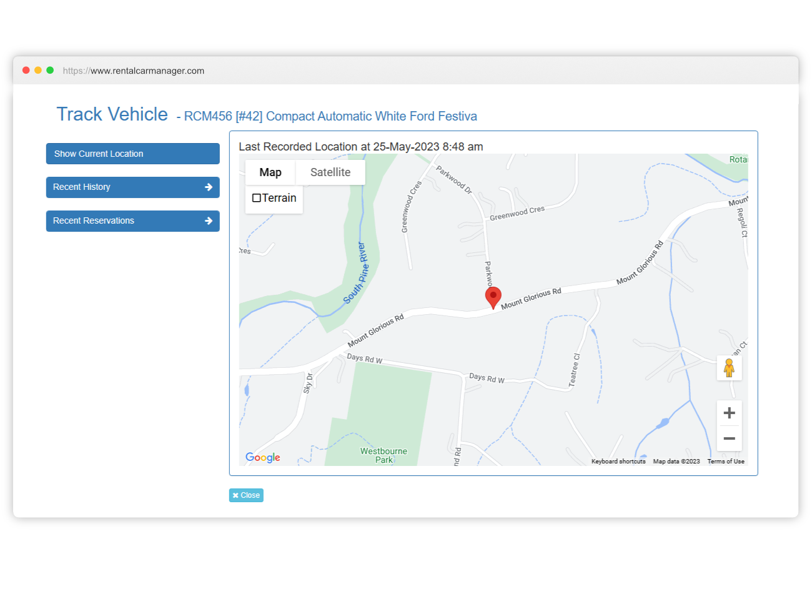Image resolution: width=812 pixels, height=609 pixels.
Task: Click the red location pin marker
Action: click(x=493, y=298)
